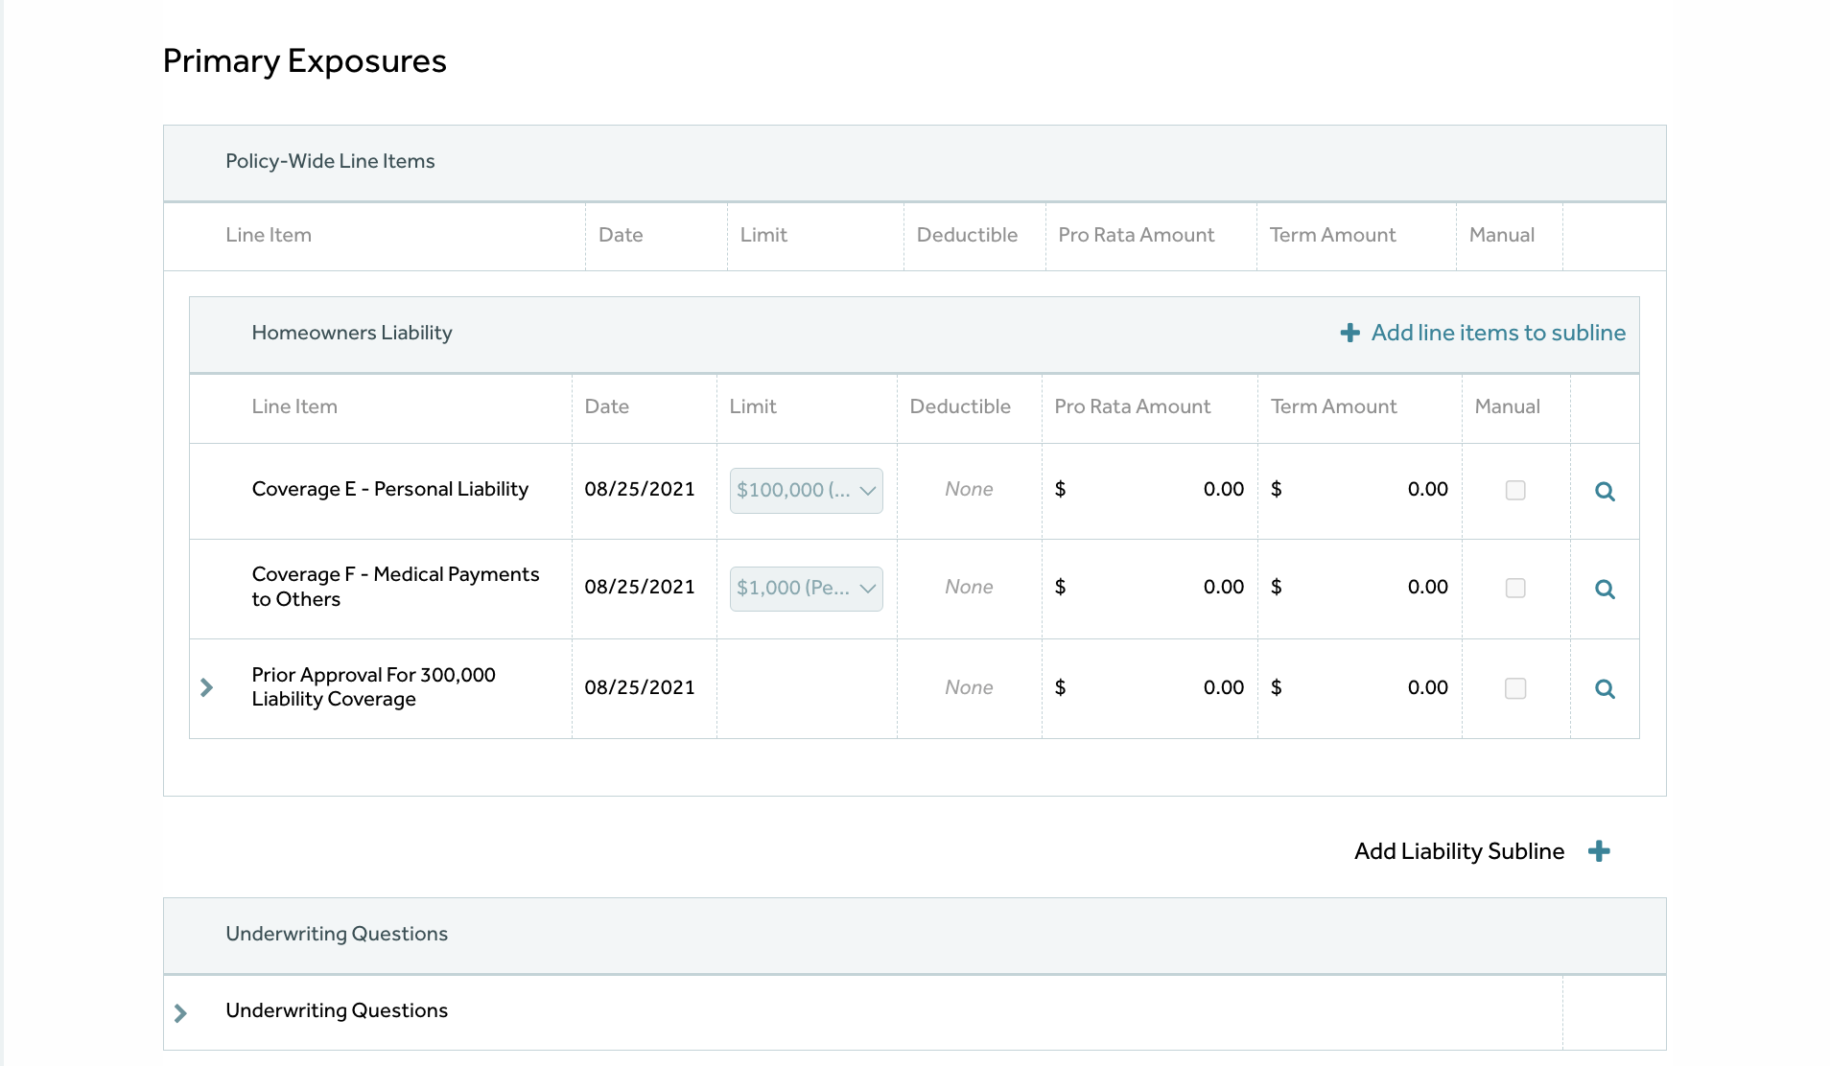The image size is (1830, 1066).
Task: Click Coverage F deductible None
Action: (969, 587)
